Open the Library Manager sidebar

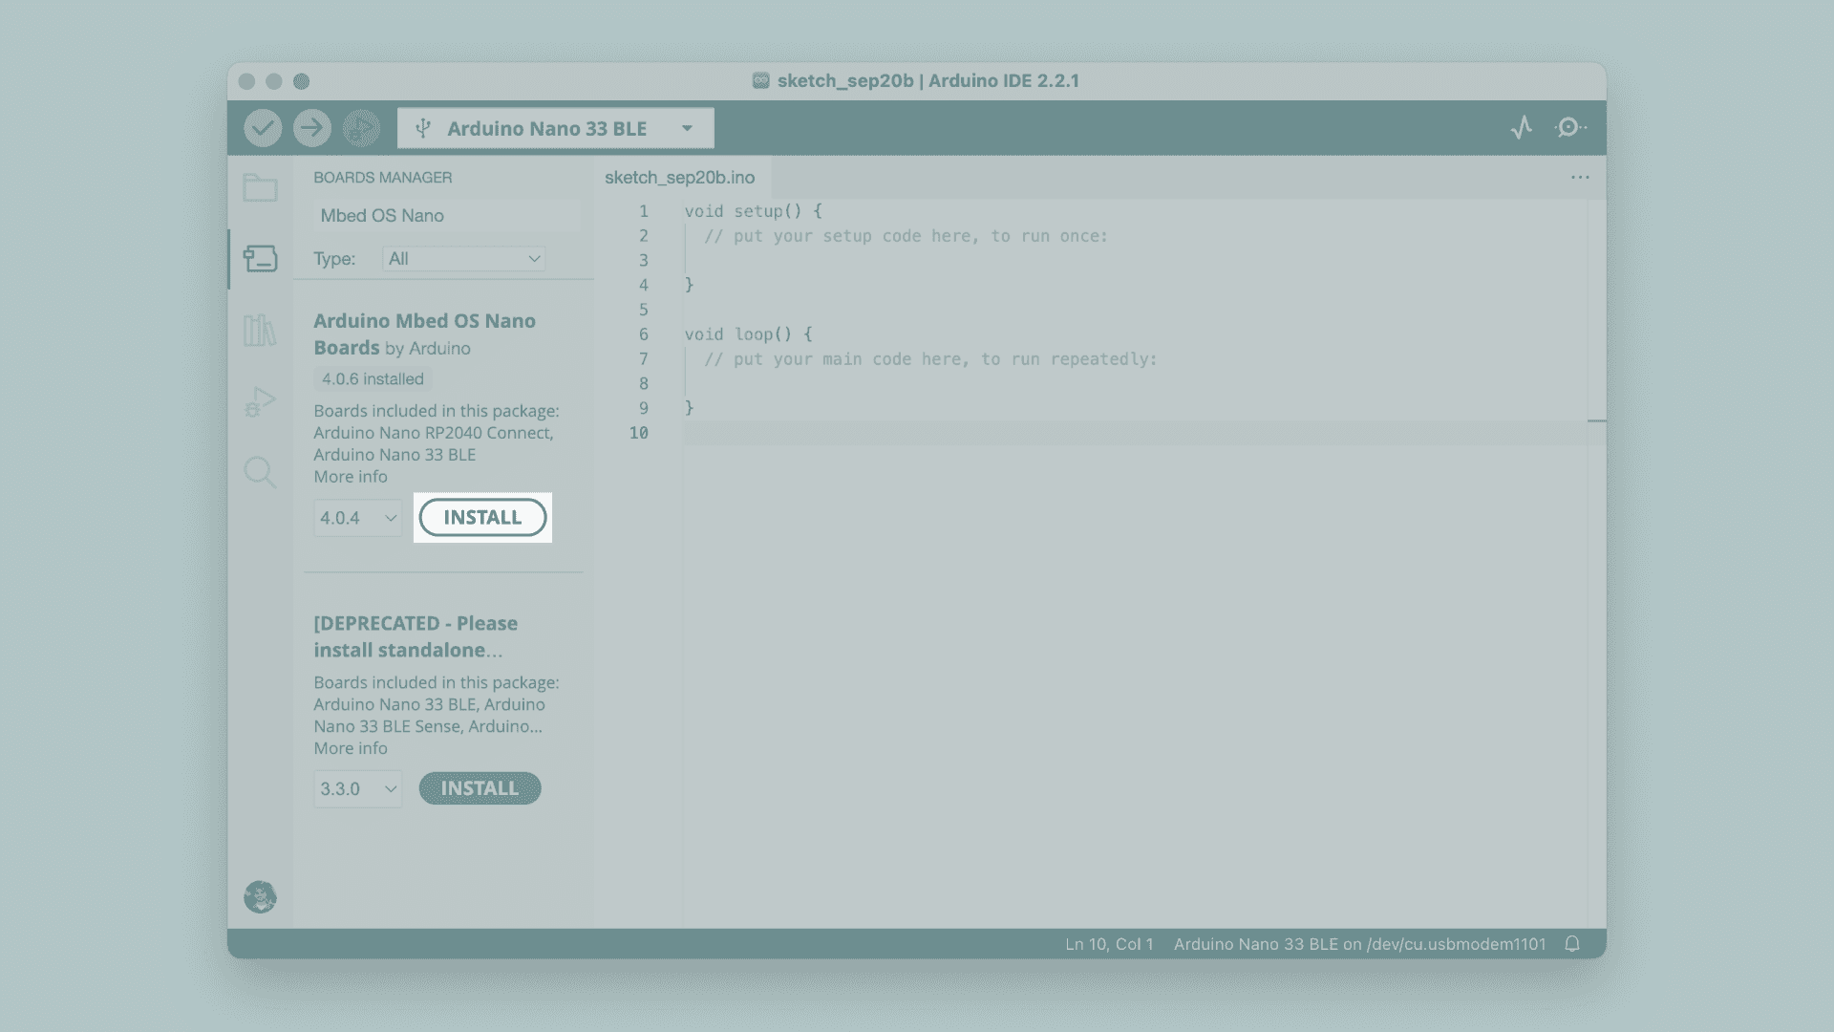tap(260, 331)
